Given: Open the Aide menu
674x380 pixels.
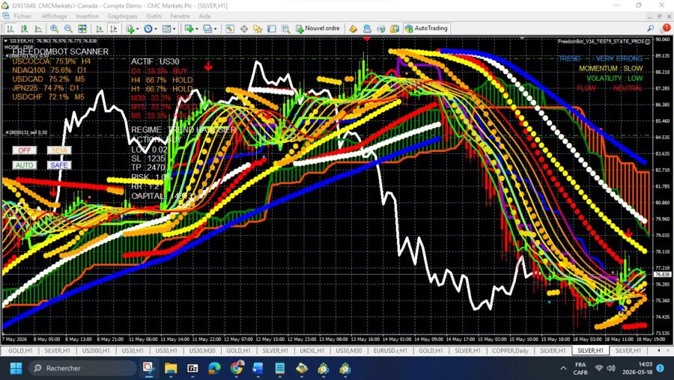Looking at the screenshot, I should tap(204, 16).
